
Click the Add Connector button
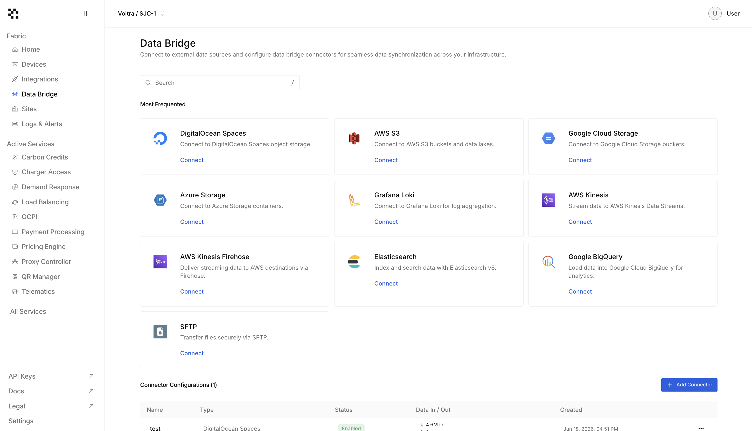click(x=689, y=385)
